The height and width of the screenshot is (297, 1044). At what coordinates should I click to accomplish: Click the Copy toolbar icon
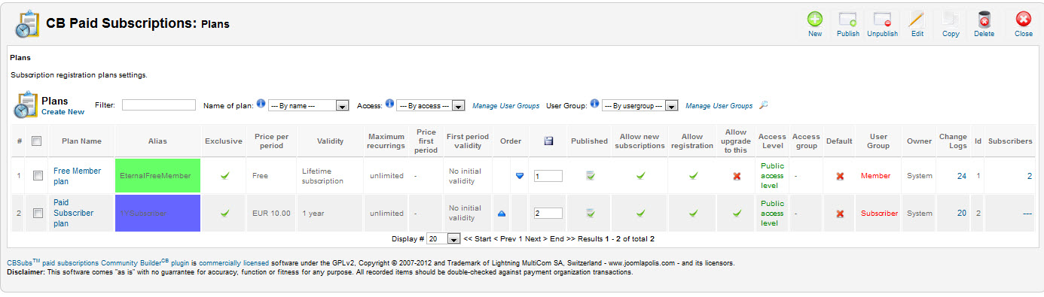pos(951,20)
